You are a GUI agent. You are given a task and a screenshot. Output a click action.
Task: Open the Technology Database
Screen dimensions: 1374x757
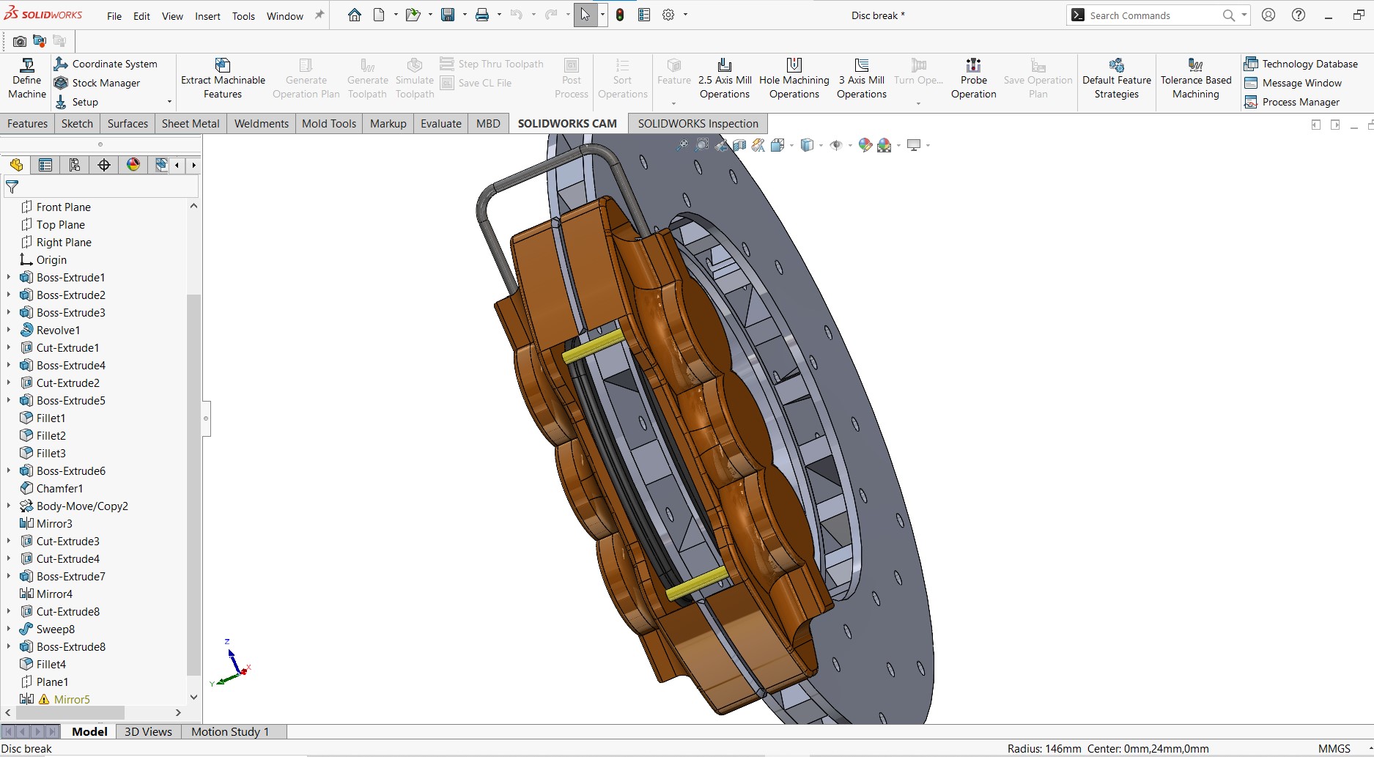(1301, 64)
